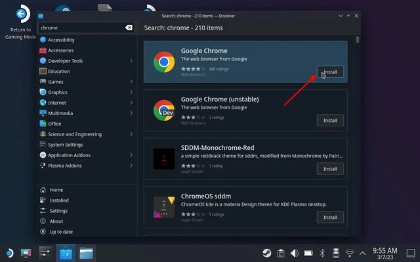Click the Multimedia category icon
Screen dimensions: 420x262
tap(43, 113)
